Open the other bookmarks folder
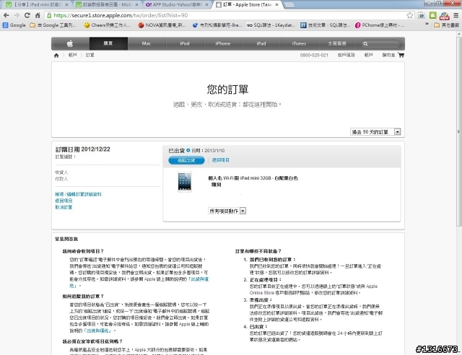This screenshot has width=462, height=355. click(x=446, y=25)
